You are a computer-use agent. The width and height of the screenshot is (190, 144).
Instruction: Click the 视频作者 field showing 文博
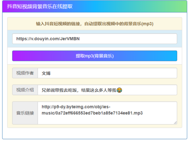tap(107, 73)
